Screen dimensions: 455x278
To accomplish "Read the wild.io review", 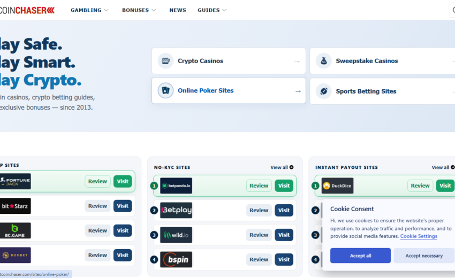I will (259, 235).
